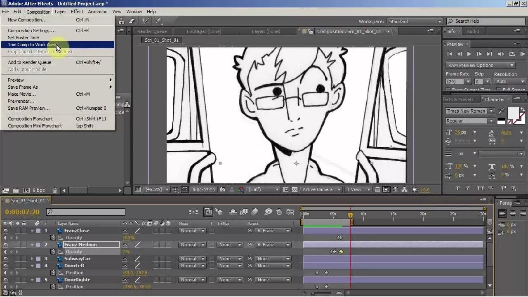Viewport: 528px width, 297px height.
Task: Jump to last frame in Preview panel
Action: click(x=489, y=54)
